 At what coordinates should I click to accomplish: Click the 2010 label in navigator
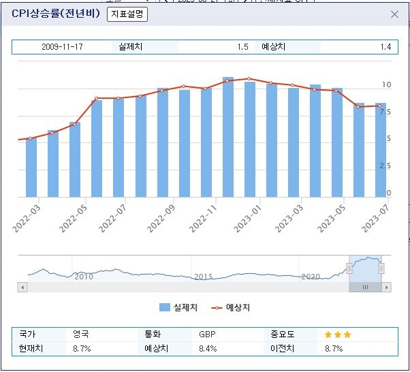(x=84, y=277)
